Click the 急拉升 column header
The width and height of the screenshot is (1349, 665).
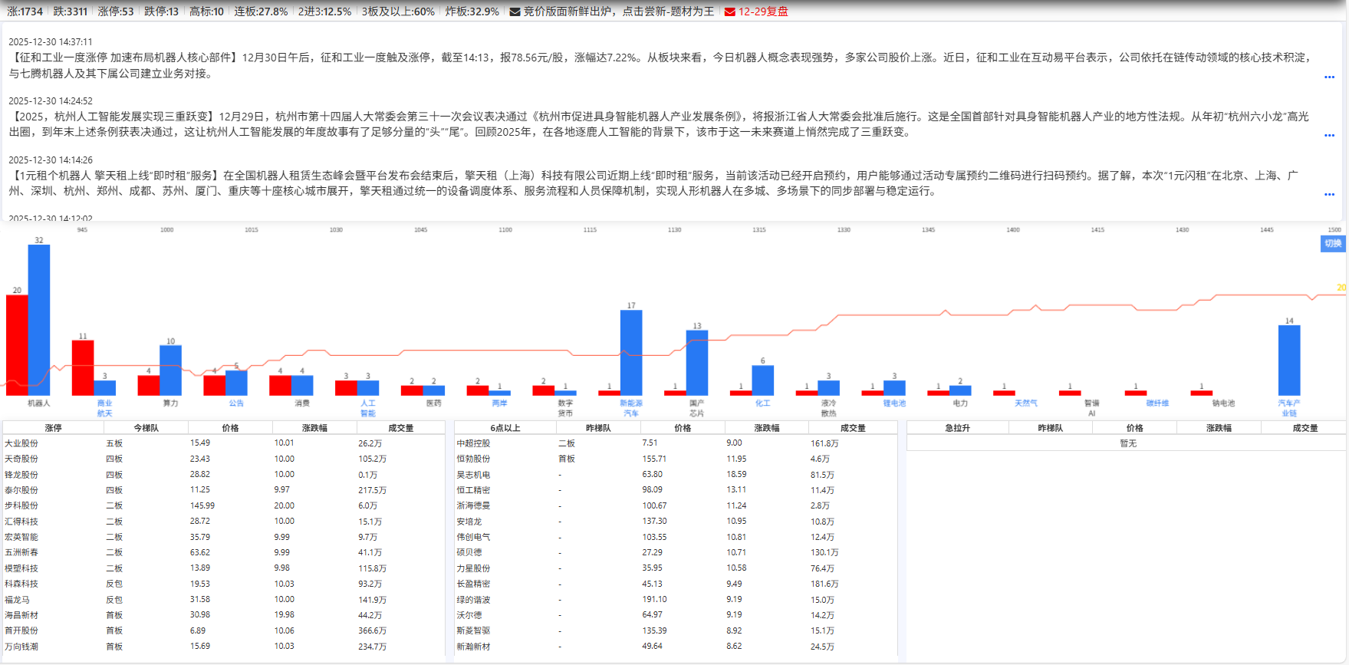click(957, 428)
